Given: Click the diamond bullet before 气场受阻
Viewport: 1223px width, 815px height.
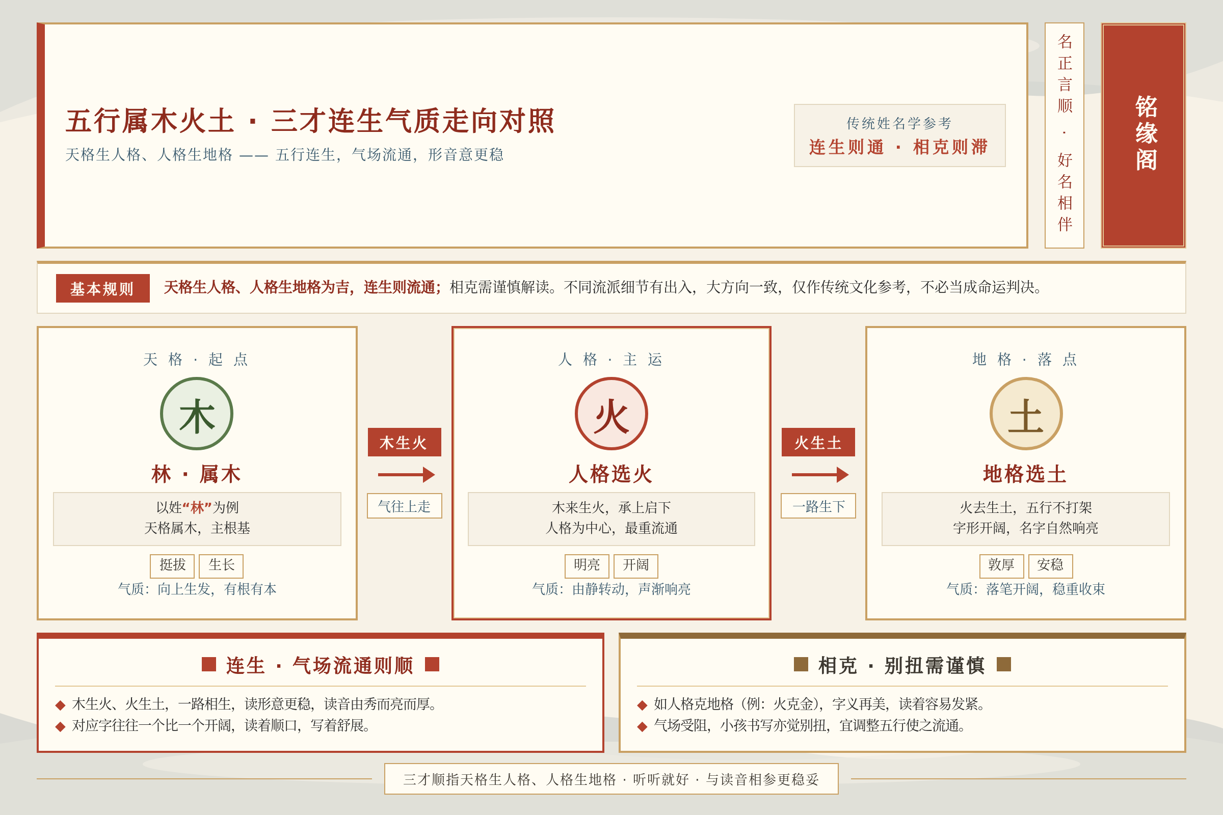Looking at the screenshot, I should coord(642,727).
